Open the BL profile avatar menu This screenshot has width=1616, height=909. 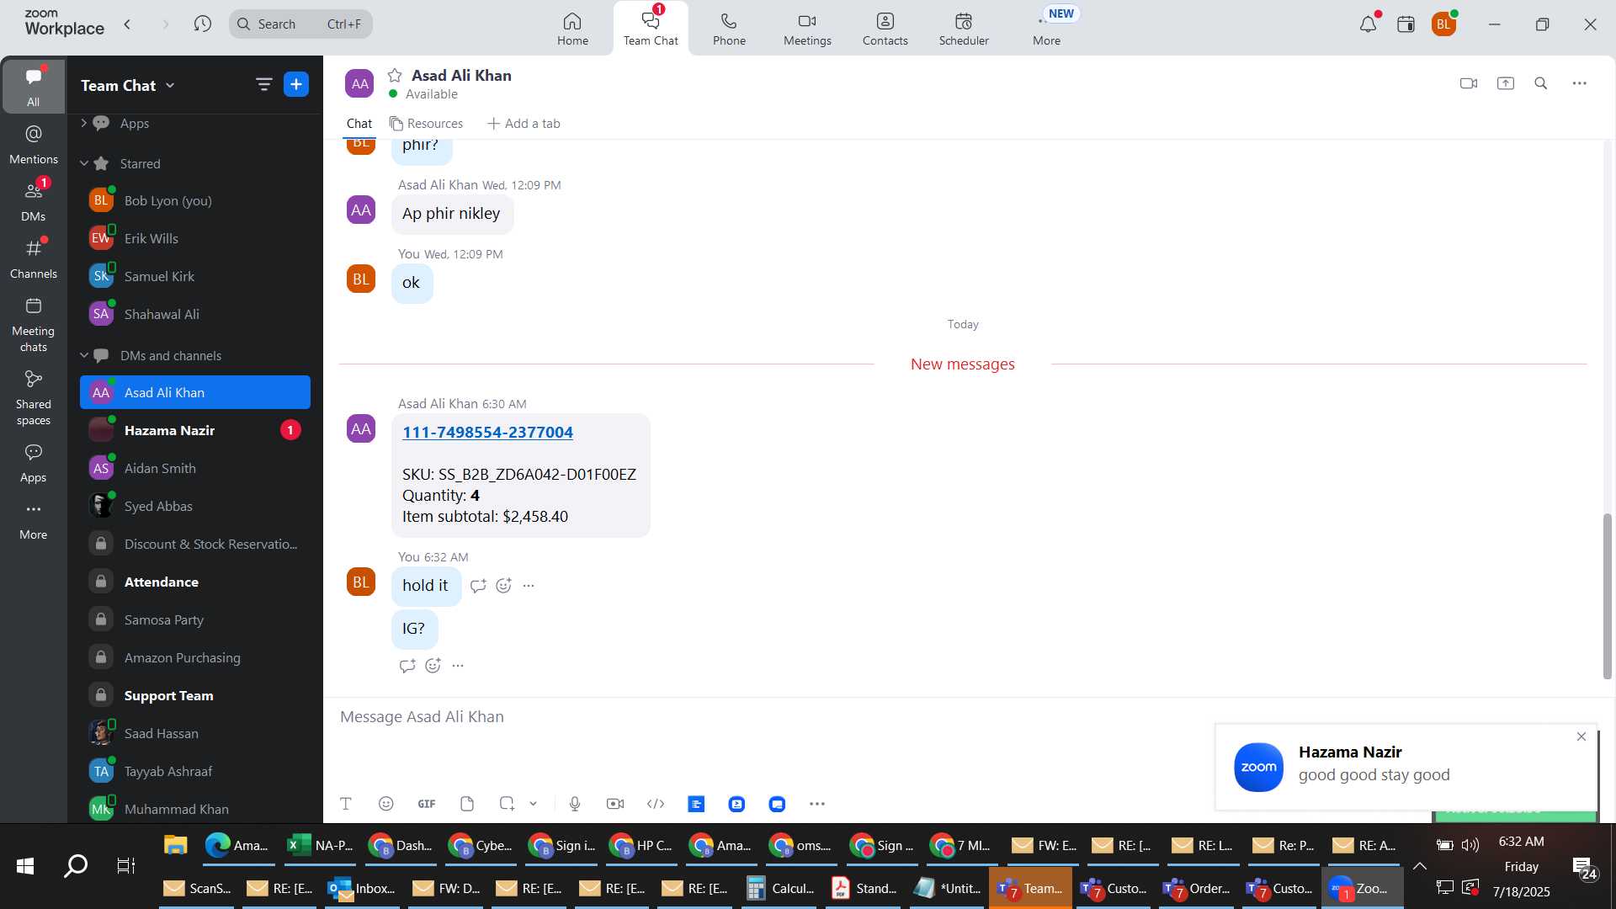tap(1444, 24)
